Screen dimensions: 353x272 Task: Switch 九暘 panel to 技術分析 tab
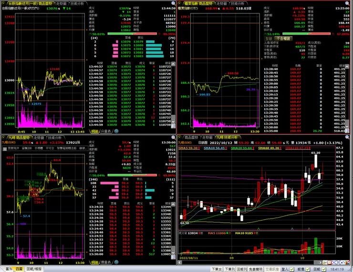[54, 138]
